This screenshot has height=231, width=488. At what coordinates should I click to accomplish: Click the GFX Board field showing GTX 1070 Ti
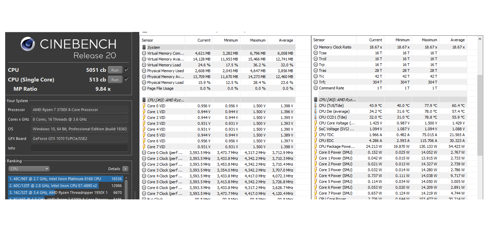[x=80, y=139]
